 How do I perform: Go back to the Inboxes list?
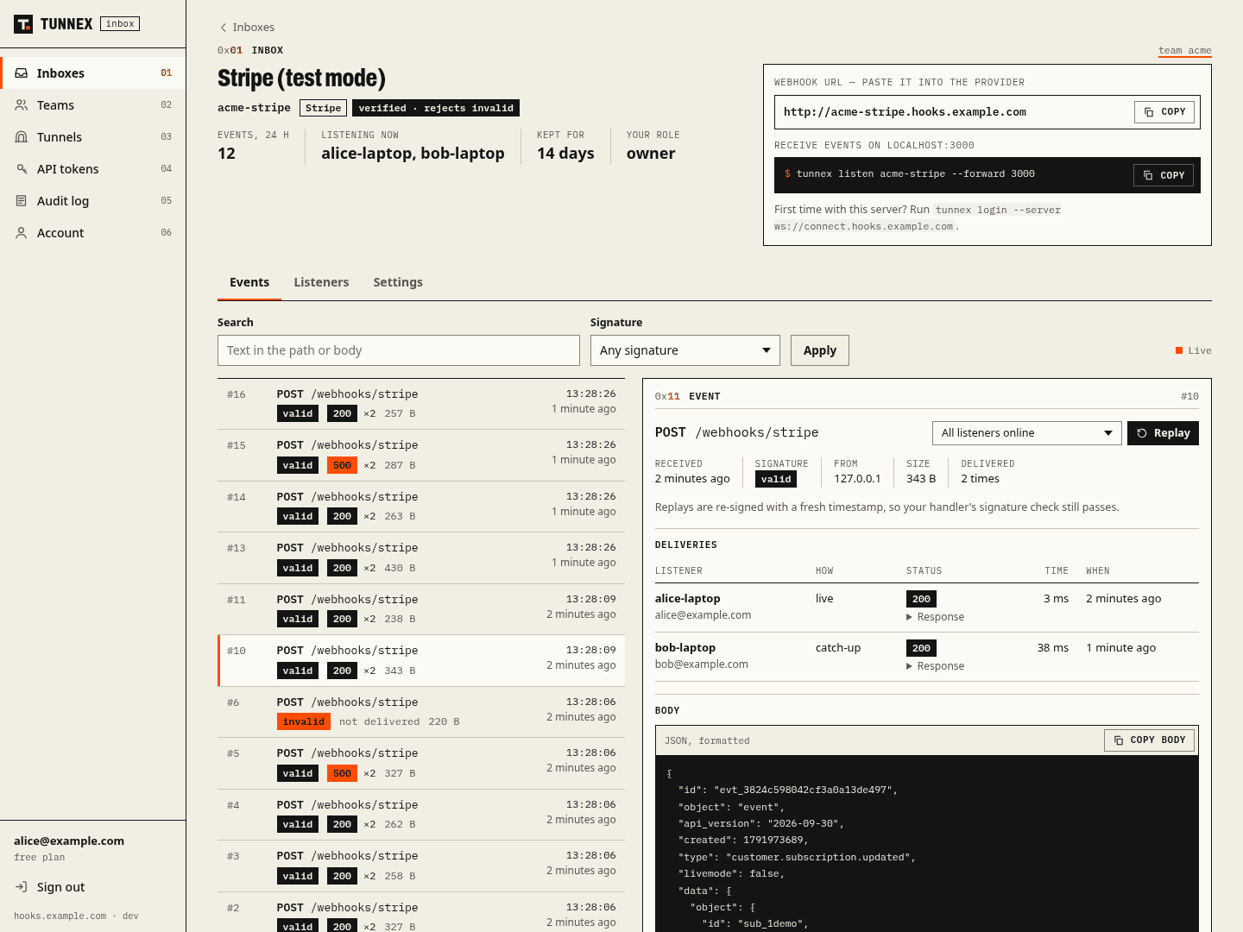click(247, 28)
